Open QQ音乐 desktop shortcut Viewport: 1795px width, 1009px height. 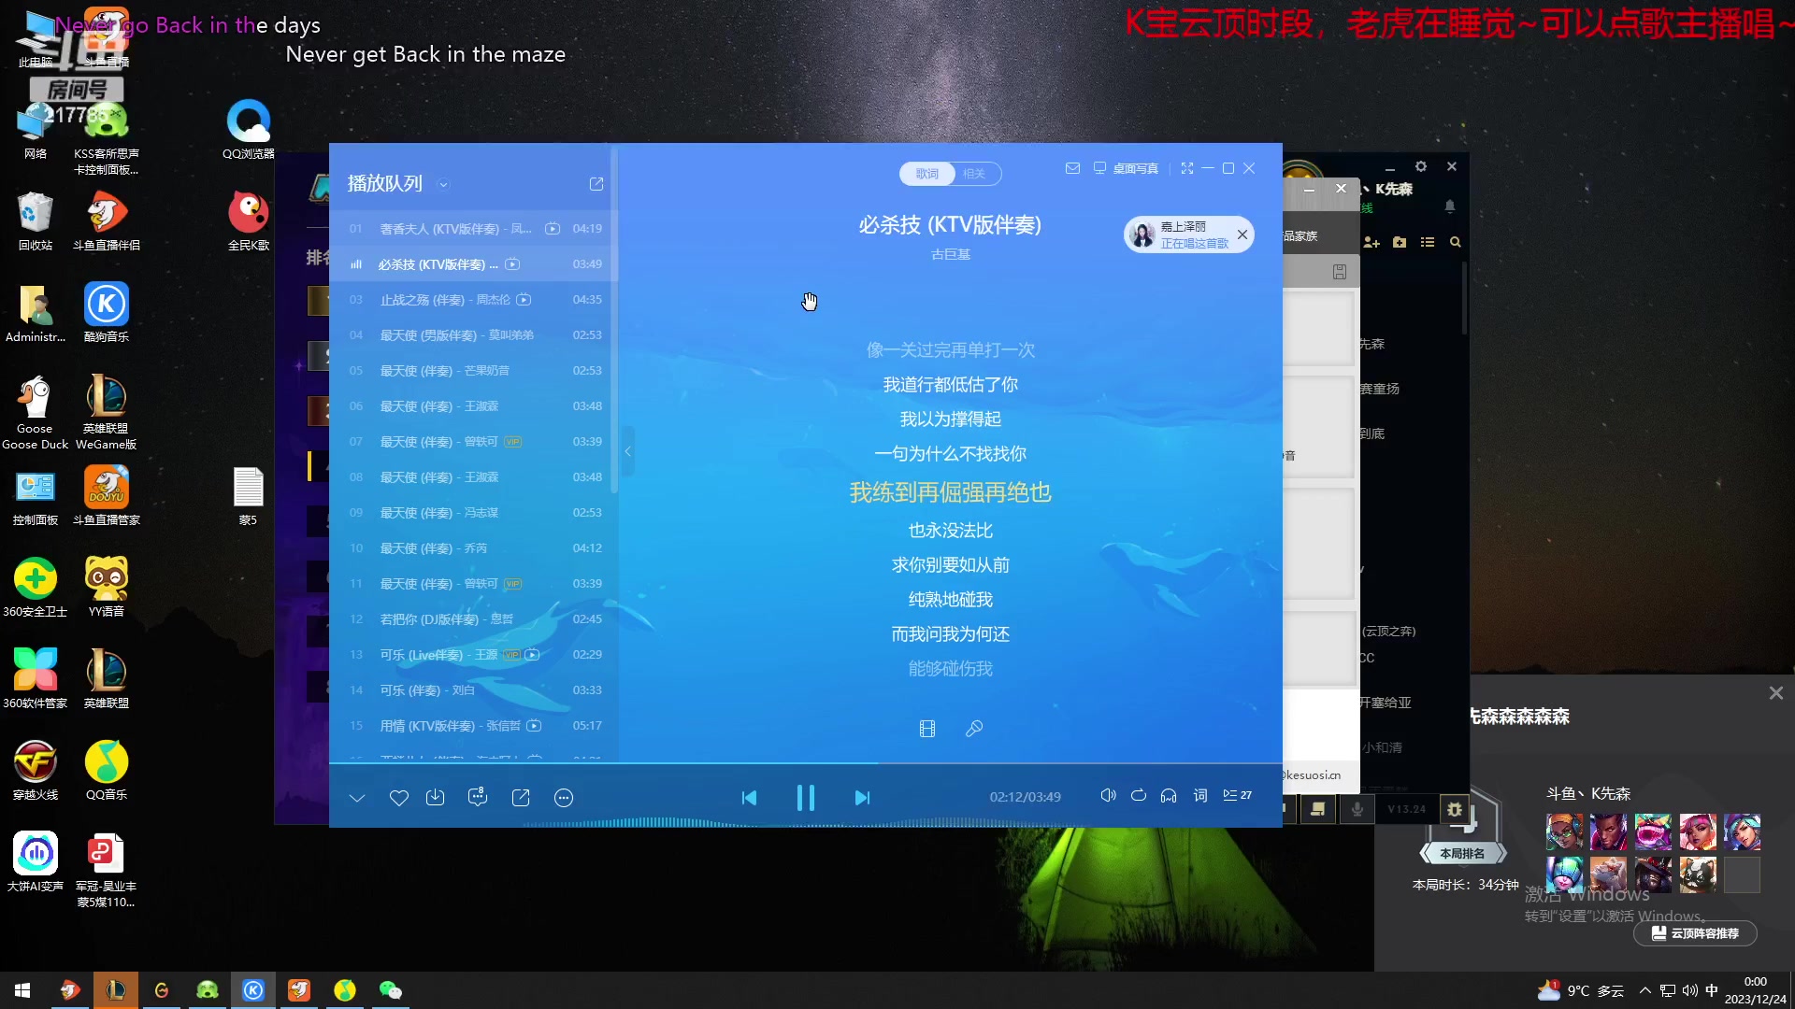click(107, 771)
